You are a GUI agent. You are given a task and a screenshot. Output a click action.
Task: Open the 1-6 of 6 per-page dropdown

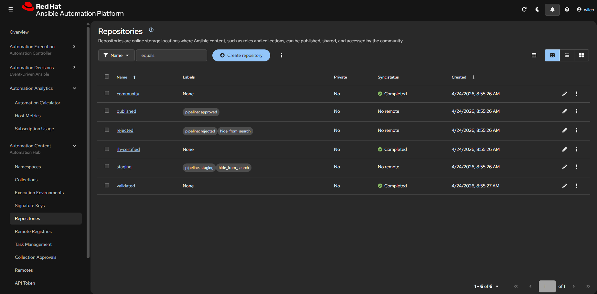click(486, 286)
